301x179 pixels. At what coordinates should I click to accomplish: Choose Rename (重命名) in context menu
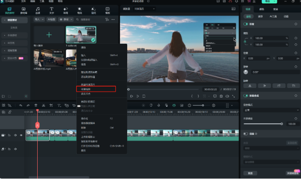pos(84,119)
